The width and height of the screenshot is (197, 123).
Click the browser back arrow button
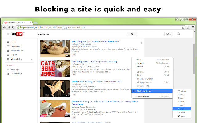(x=4, y=27)
